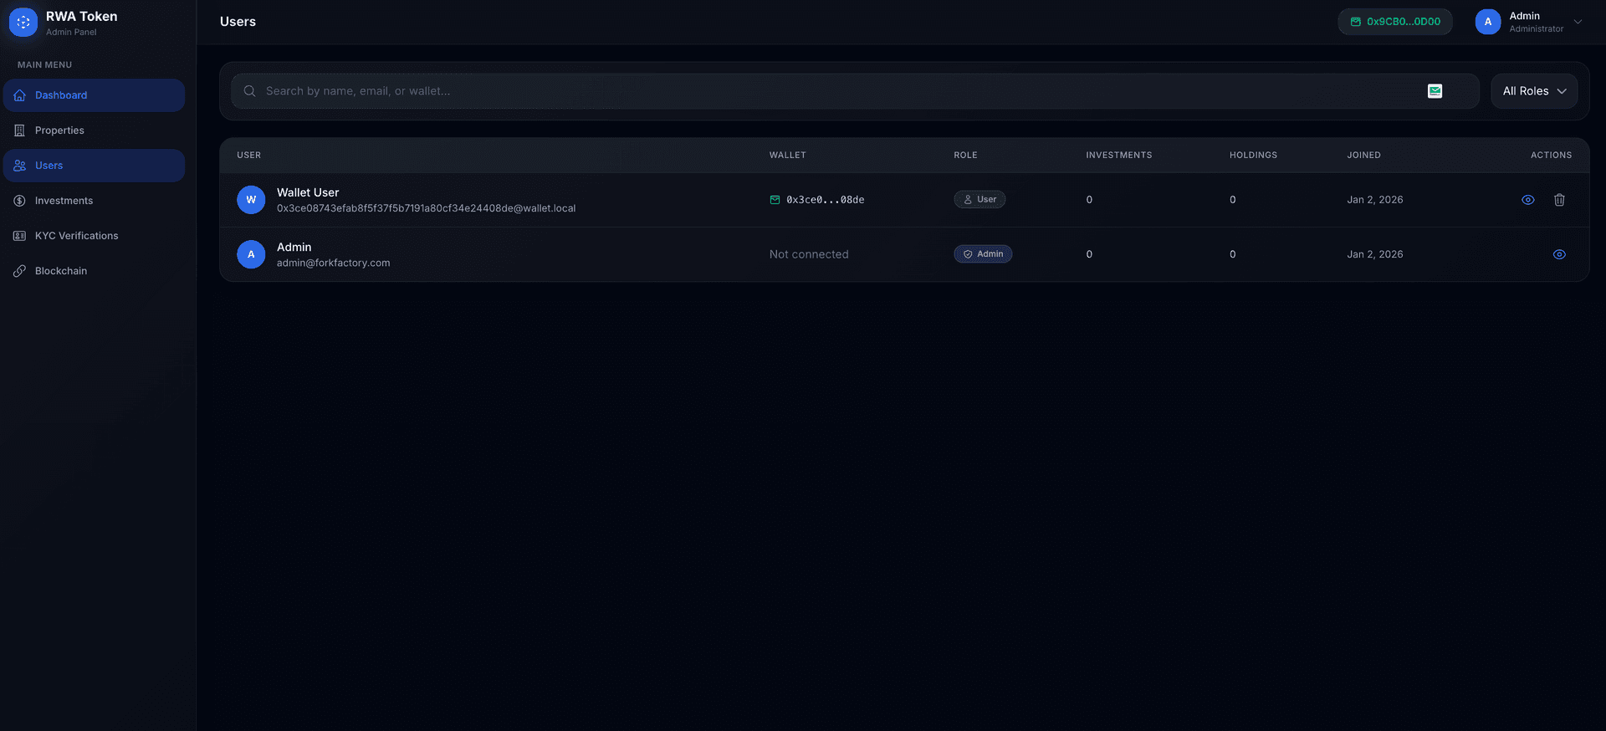Viewport: 1606px width, 731px height.
Task: Click the green icon in search bar
Action: 1435,91
